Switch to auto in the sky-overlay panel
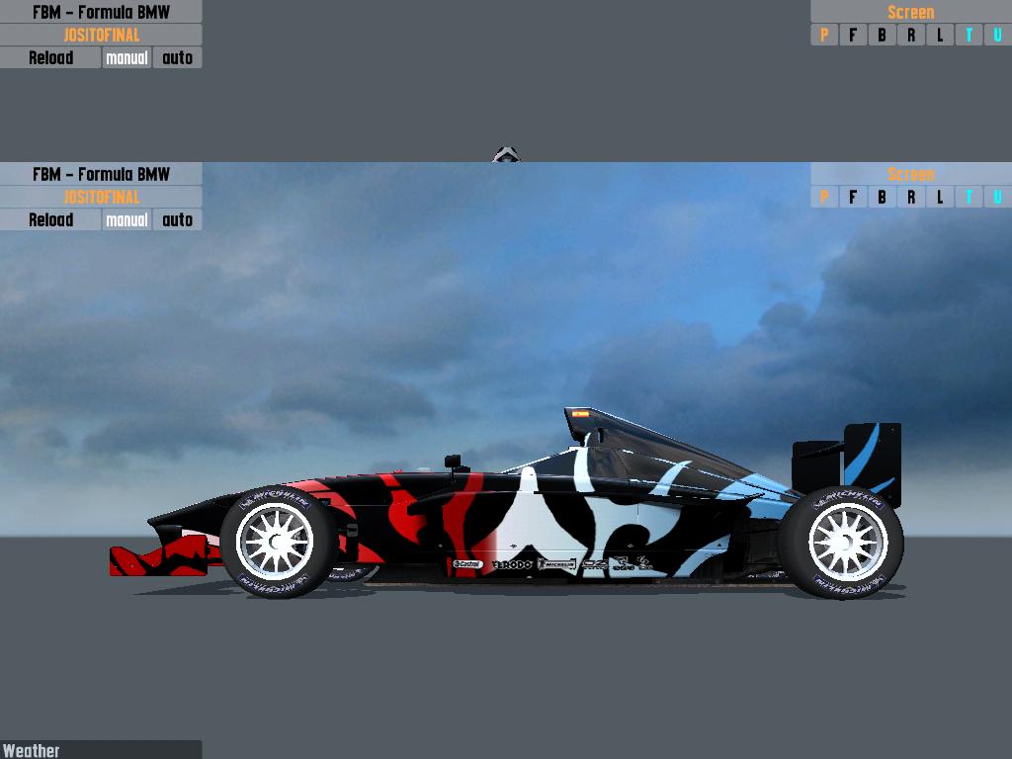The height and width of the screenshot is (759, 1012). point(178,220)
